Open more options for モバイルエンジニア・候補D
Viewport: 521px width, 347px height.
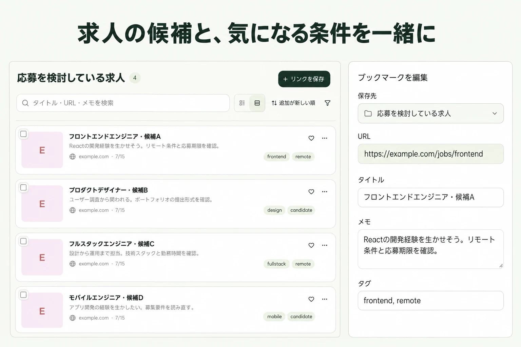click(325, 299)
